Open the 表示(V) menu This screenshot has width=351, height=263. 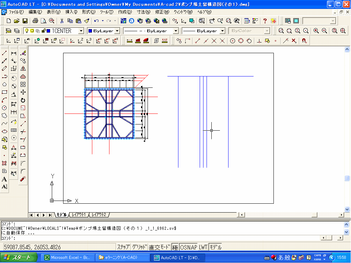click(54, 12)
